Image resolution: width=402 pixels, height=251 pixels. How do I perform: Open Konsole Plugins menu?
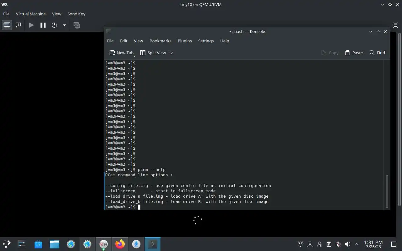click(185, 41)
